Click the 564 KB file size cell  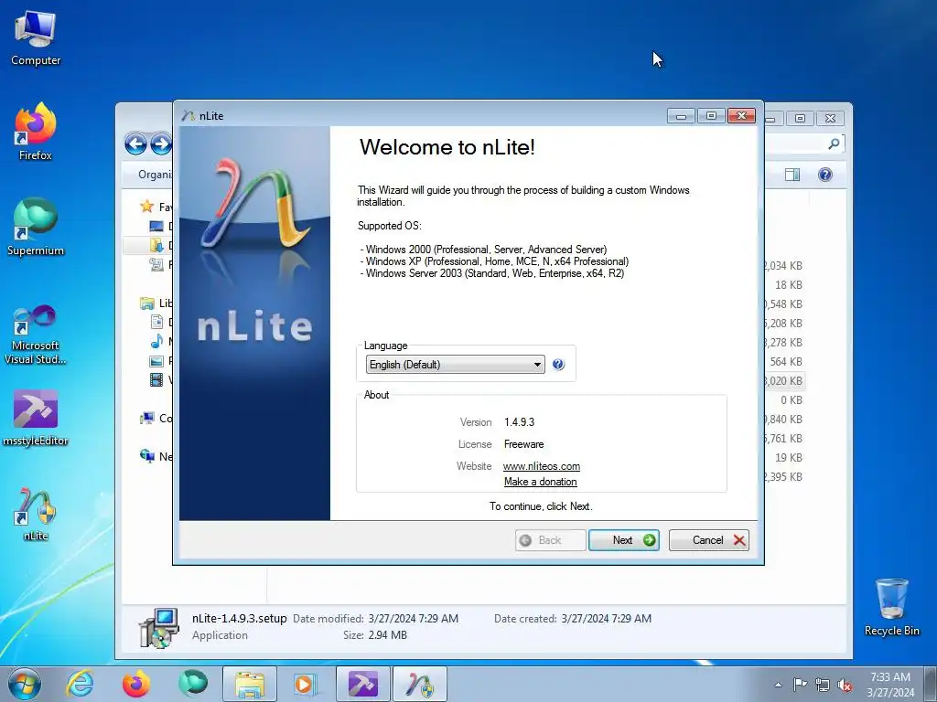click(785, 362)
